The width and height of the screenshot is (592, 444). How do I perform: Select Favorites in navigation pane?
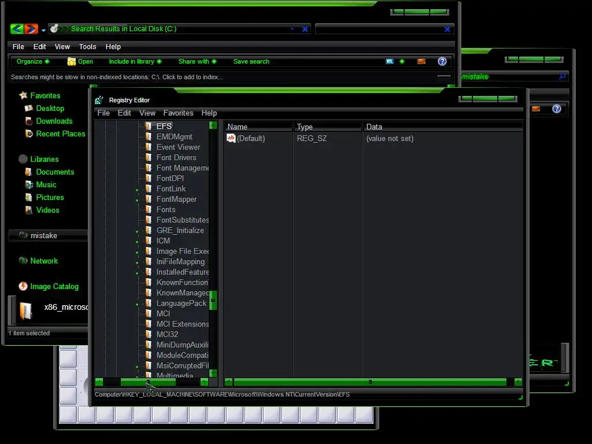click(x=45, y=95)
